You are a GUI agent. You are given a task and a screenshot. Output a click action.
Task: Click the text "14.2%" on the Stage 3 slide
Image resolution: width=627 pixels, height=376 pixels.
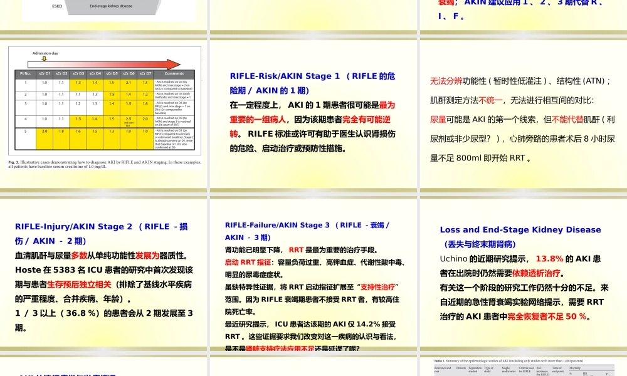368,324
